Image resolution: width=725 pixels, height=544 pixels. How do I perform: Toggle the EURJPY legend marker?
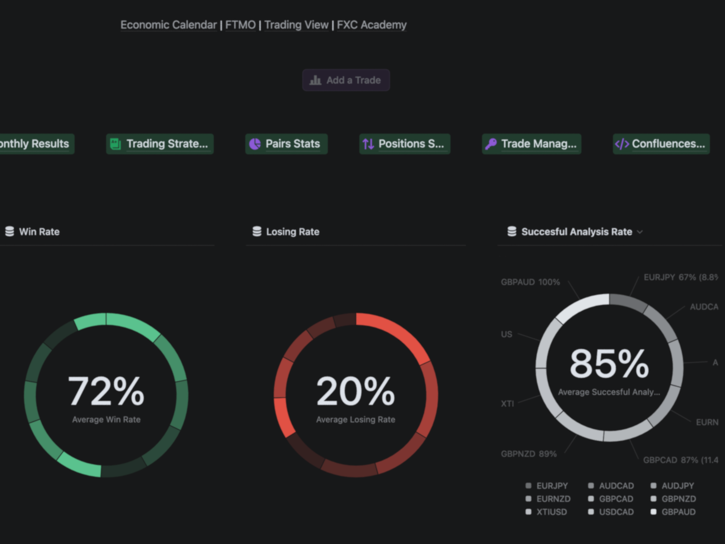tap(528, 486)
